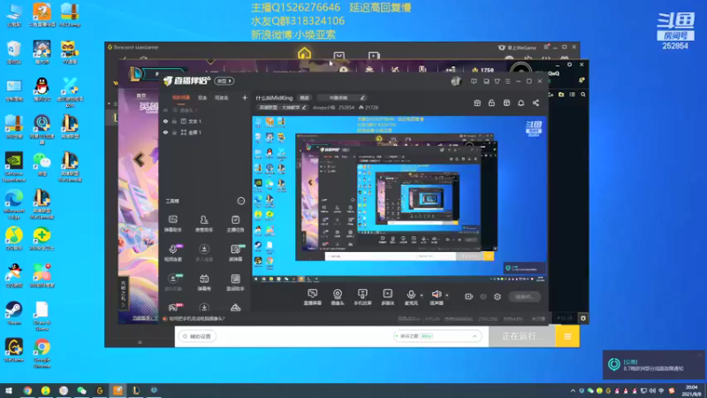
Task: Click the lock icon above preview
Action: [x=491, y=103]
